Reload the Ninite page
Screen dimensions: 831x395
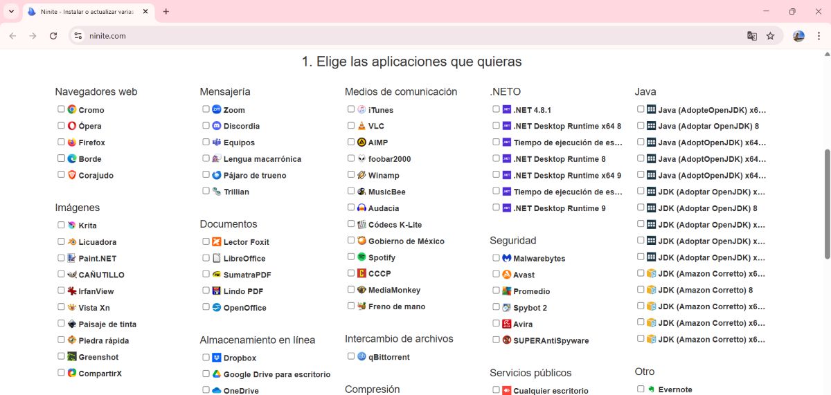(x=53, y=36)
